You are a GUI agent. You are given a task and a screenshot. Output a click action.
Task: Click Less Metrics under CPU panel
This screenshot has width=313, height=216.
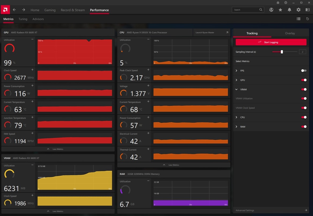(x=171, y=165)
